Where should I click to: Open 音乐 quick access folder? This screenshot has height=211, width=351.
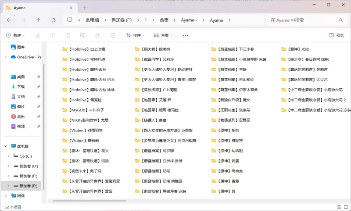click(18, 117)
